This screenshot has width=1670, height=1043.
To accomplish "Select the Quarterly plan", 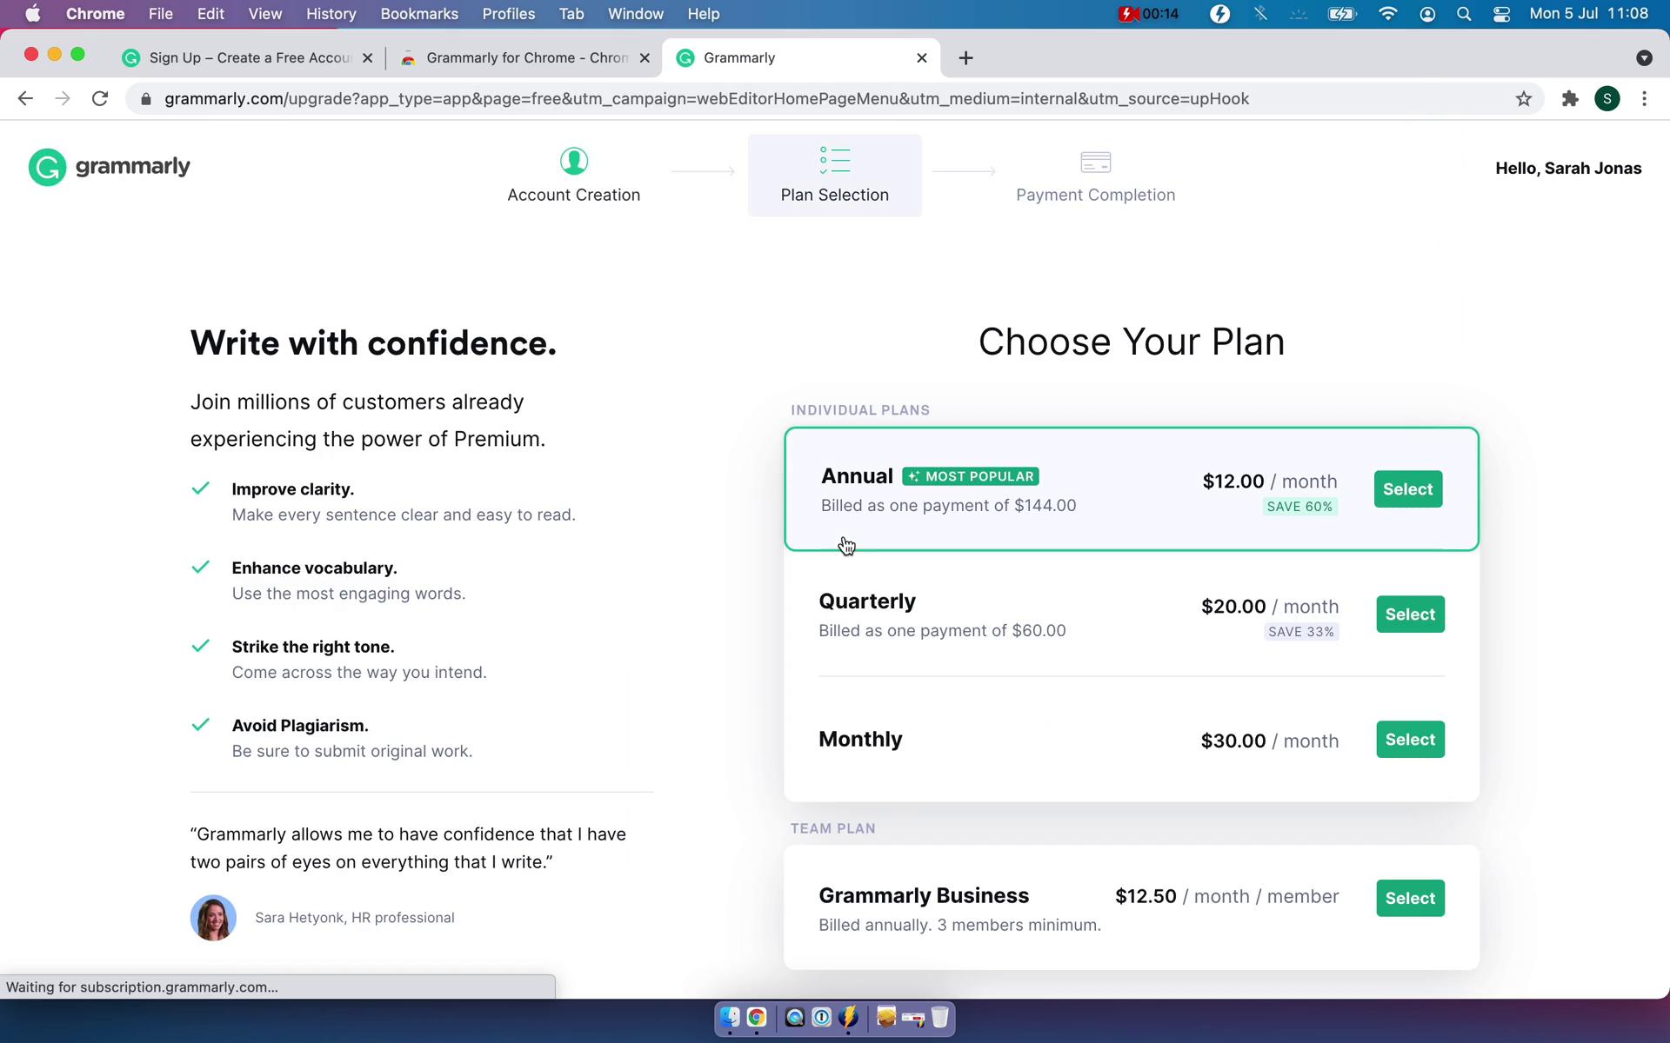I will (1410, 615).
